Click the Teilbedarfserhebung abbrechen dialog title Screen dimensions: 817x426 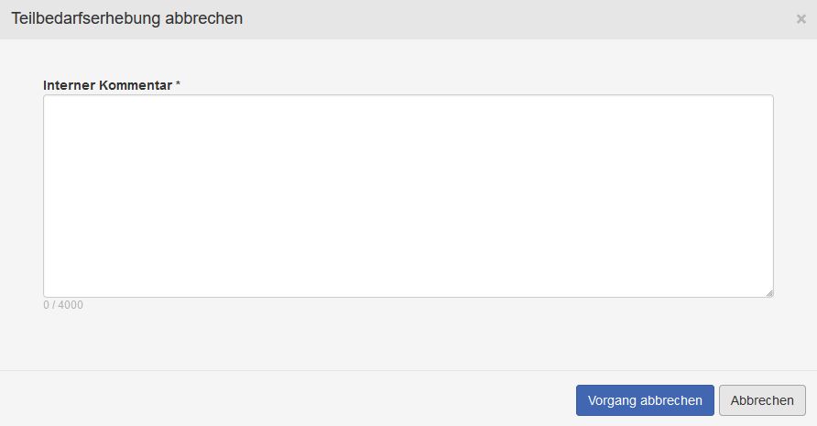point(127,18)
